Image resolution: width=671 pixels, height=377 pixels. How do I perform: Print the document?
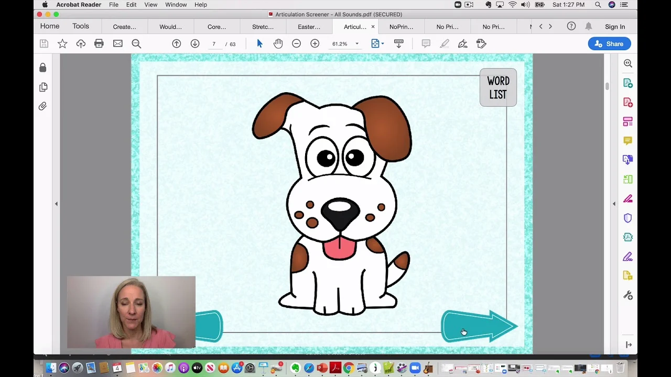coord(99,44)
